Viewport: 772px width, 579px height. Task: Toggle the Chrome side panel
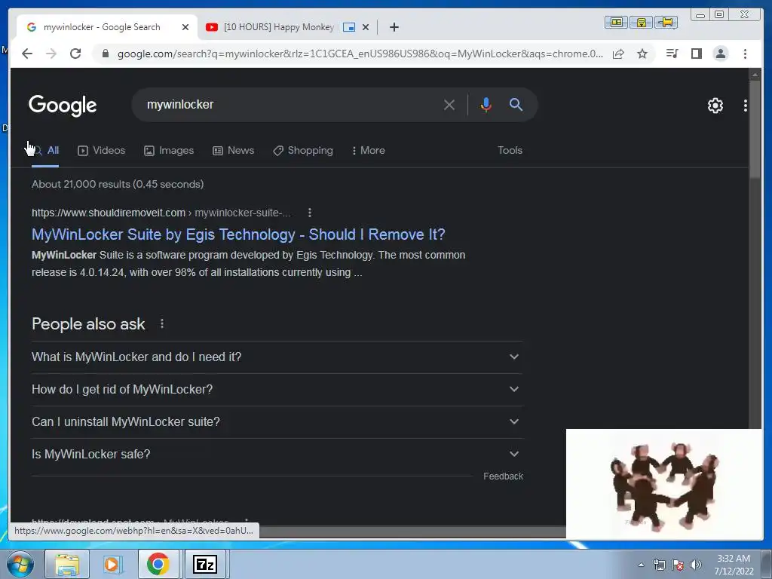[x=696, y=54]
